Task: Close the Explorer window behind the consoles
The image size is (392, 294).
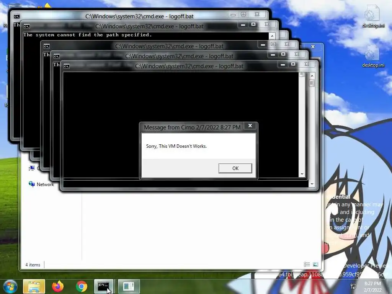Action: (x=313, y=47)
